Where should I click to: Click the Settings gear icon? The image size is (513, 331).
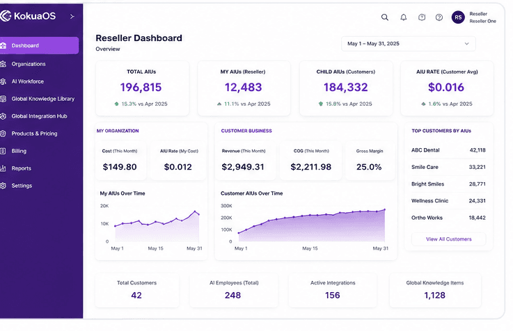(x=3, y=186)
